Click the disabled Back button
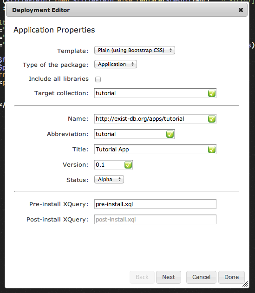The width and height of the screenshot is (255, 293). (x=142, y=277)
